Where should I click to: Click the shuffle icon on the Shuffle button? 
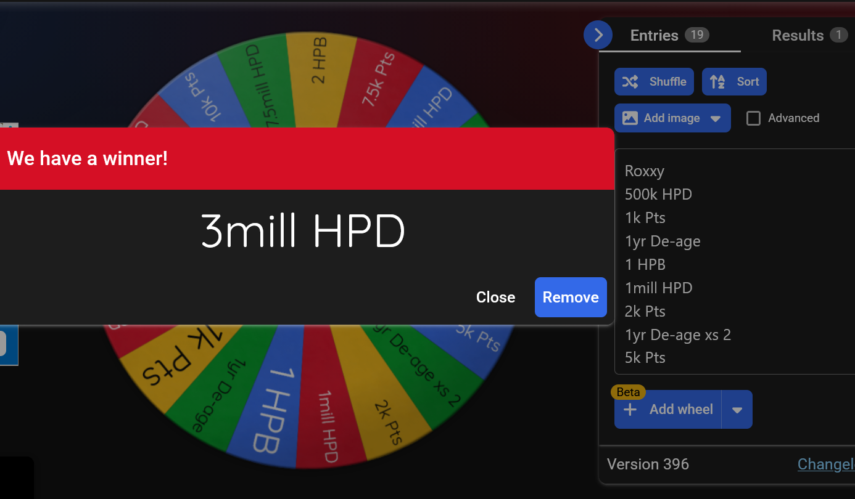click(x=630, y=81)
